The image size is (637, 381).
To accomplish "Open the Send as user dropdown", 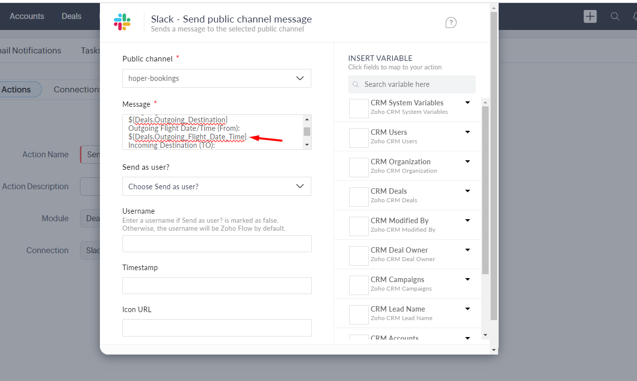I will [x=217, y=186].
